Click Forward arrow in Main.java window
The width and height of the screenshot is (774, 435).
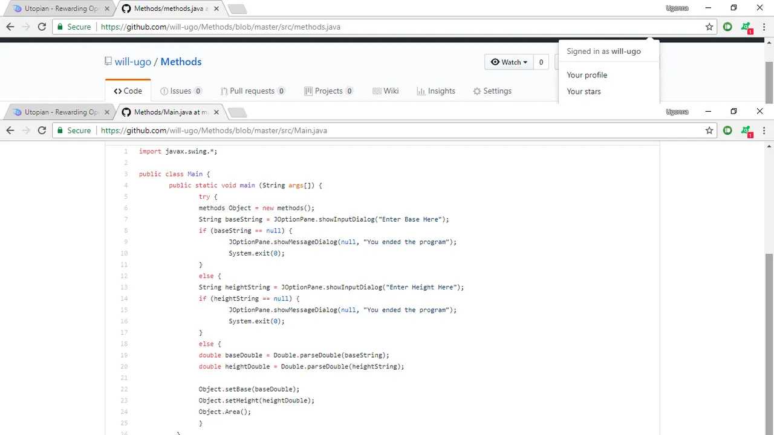point(26,130)
